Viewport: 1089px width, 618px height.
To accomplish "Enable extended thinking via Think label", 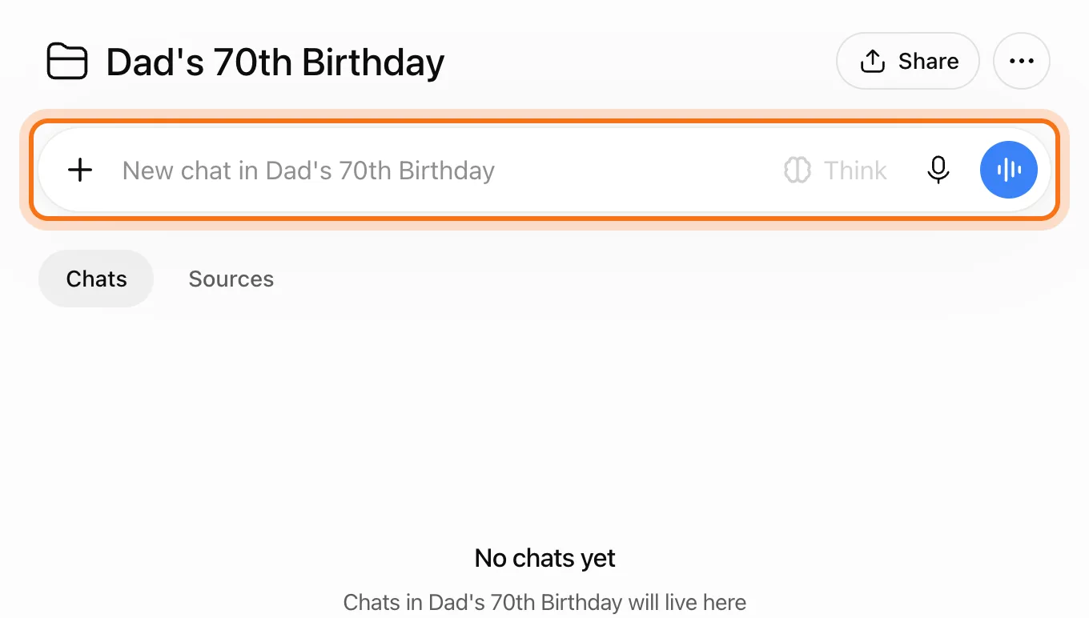I will [855, 171].
